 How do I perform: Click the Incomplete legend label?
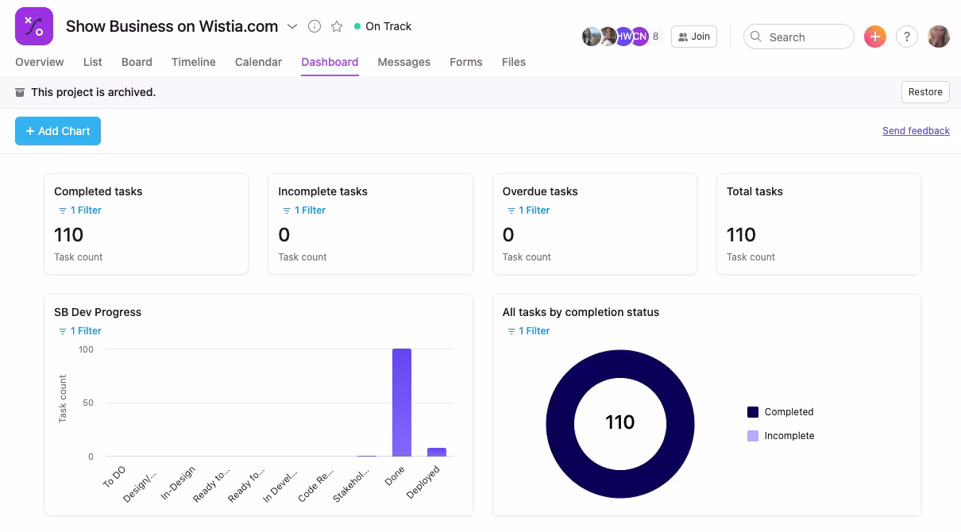click(x=789, y=436)
